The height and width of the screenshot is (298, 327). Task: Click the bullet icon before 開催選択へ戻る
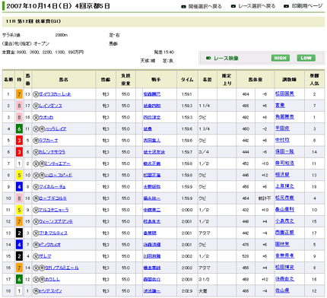coord(183,7)
